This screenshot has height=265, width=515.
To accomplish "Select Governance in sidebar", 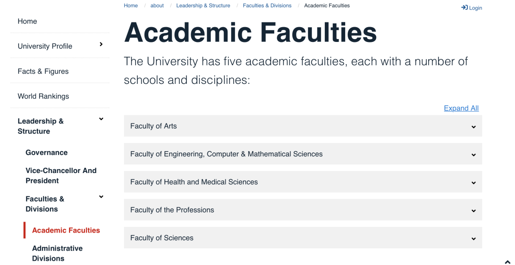I will coord(47,153).
